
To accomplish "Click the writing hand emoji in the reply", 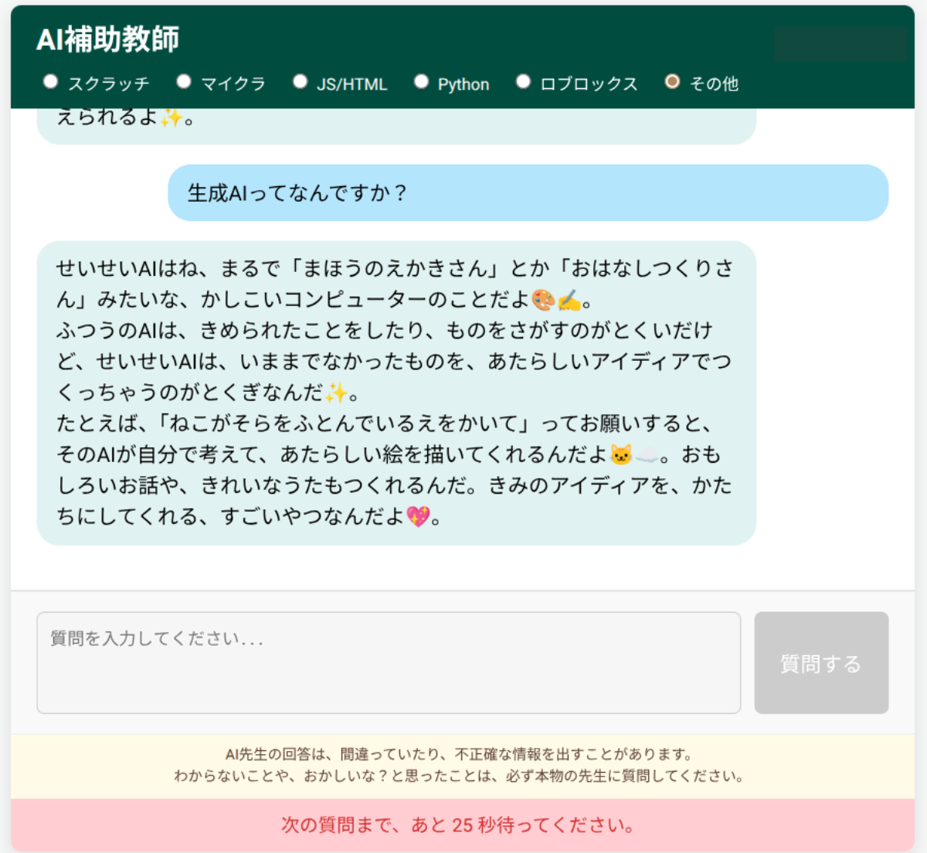I will (569, 300).
